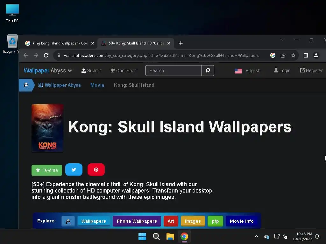Change language from English
The width and height of the screenshot is (326, 244).
[247, 71]
